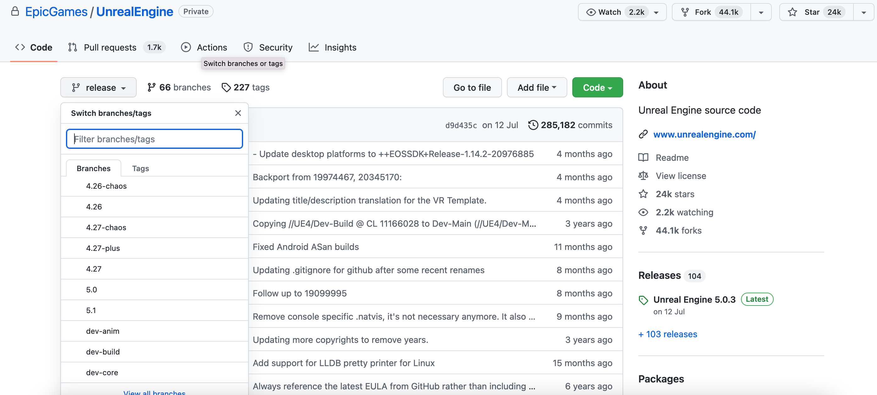Open the Add file dropdown

point(537,87)
